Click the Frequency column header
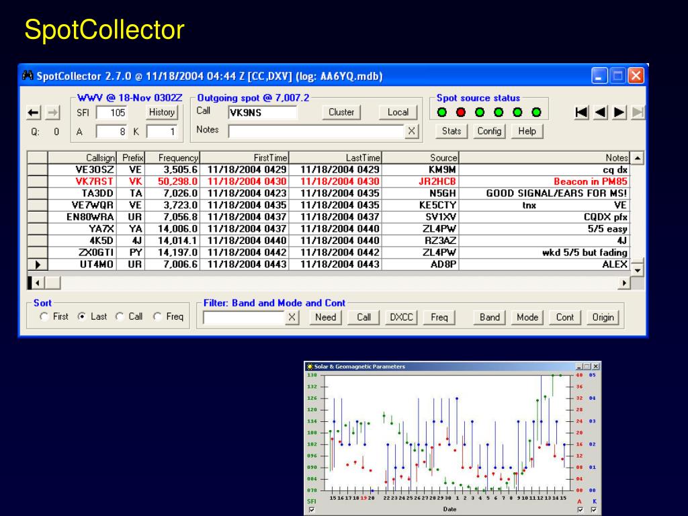The image size is (688, 516). (x=173, y=158)
